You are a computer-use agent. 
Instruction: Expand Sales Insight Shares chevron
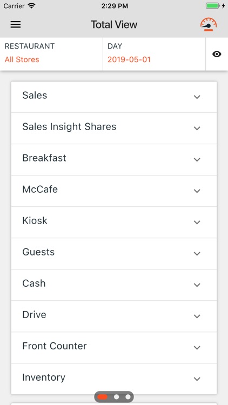[197, 128]
